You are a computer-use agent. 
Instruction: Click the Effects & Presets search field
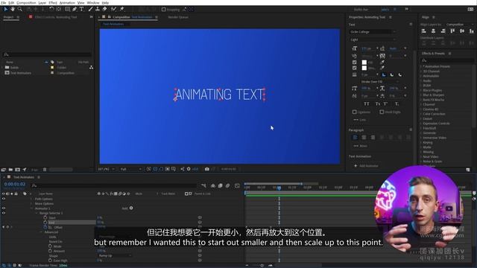pos(446,60)
